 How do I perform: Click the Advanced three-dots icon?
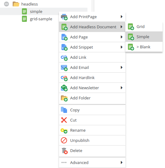tap(64, 162)
